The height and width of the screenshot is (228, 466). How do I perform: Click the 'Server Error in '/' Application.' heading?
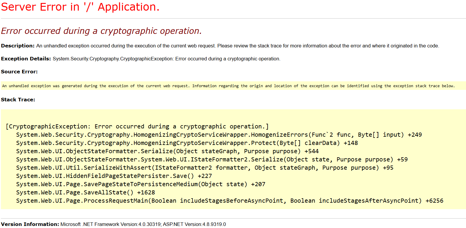80,7
